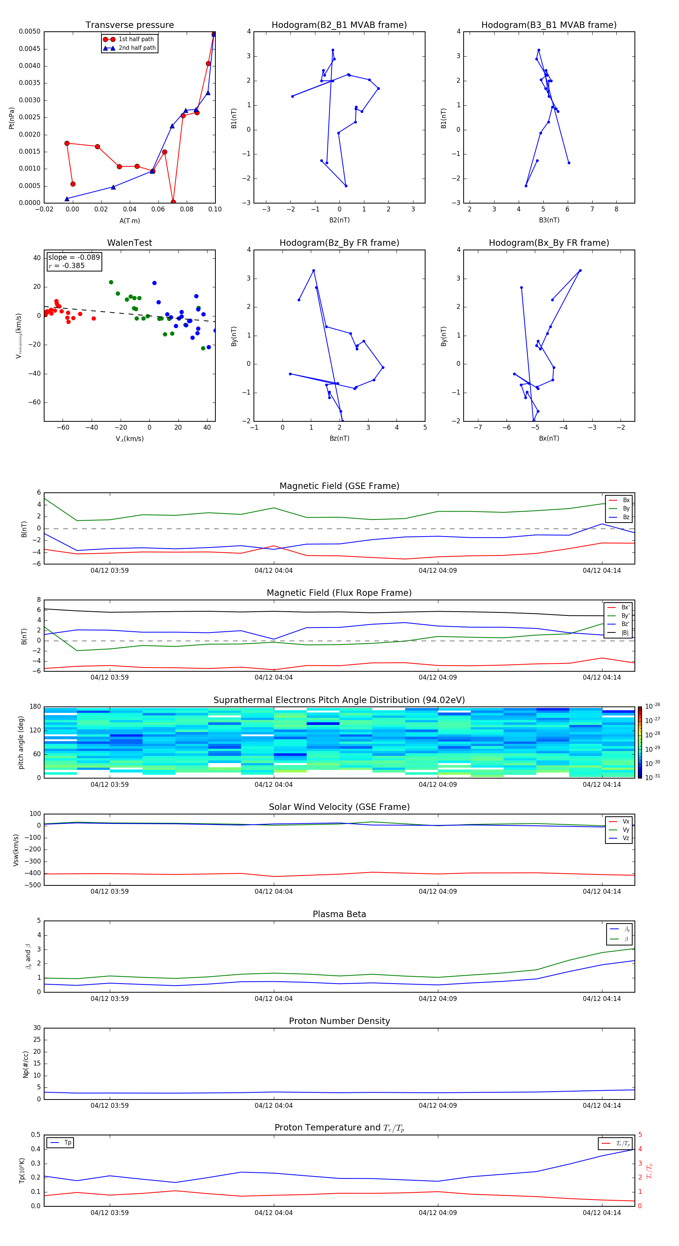
Task: Click the "A(T·m)" x-axis label
Action: point(129,221)
